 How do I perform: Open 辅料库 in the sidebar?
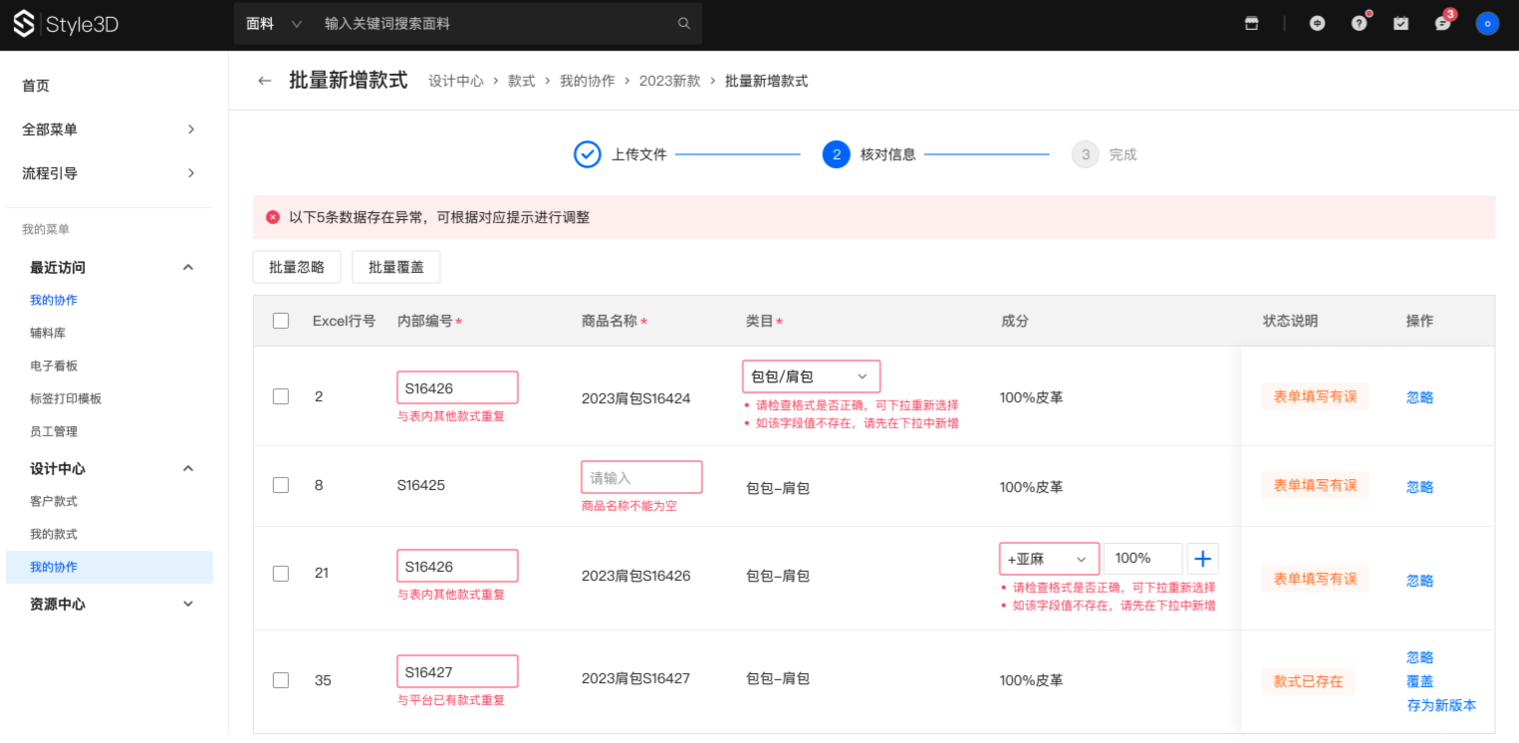tap(48, 334)
